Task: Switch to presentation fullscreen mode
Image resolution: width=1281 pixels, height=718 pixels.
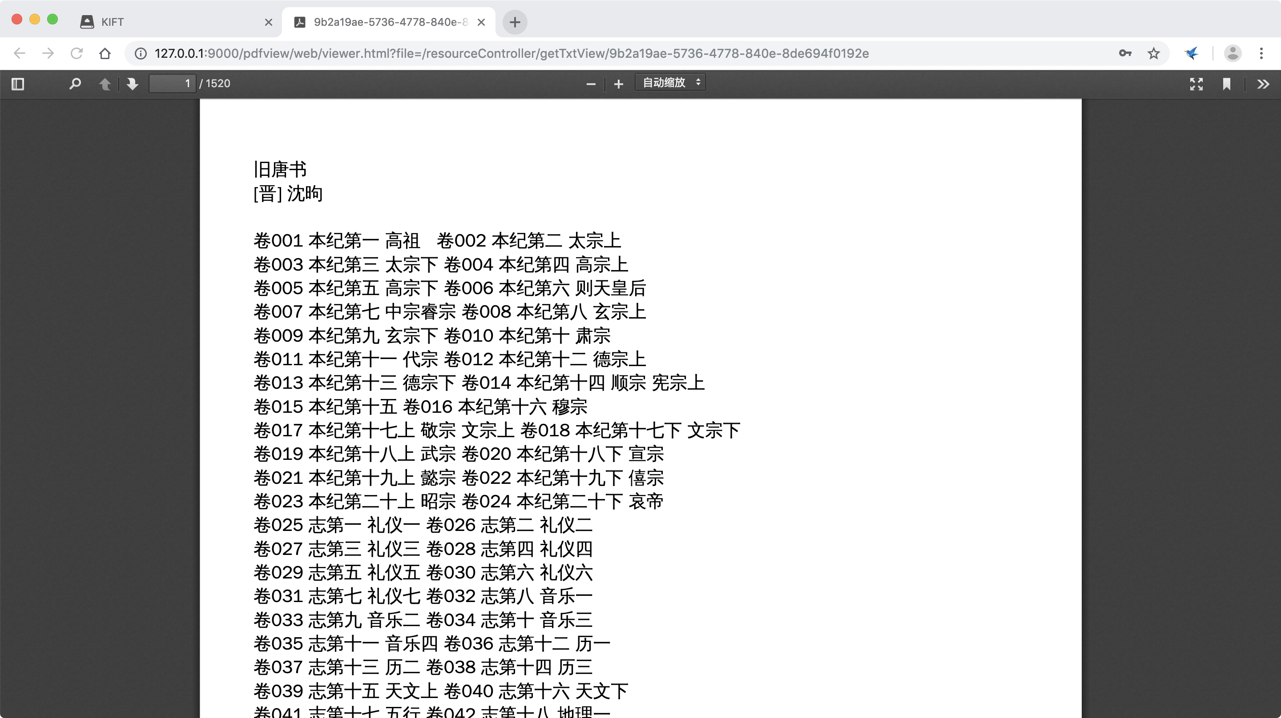Action: pyautogui.click(x=1196, y=84)
